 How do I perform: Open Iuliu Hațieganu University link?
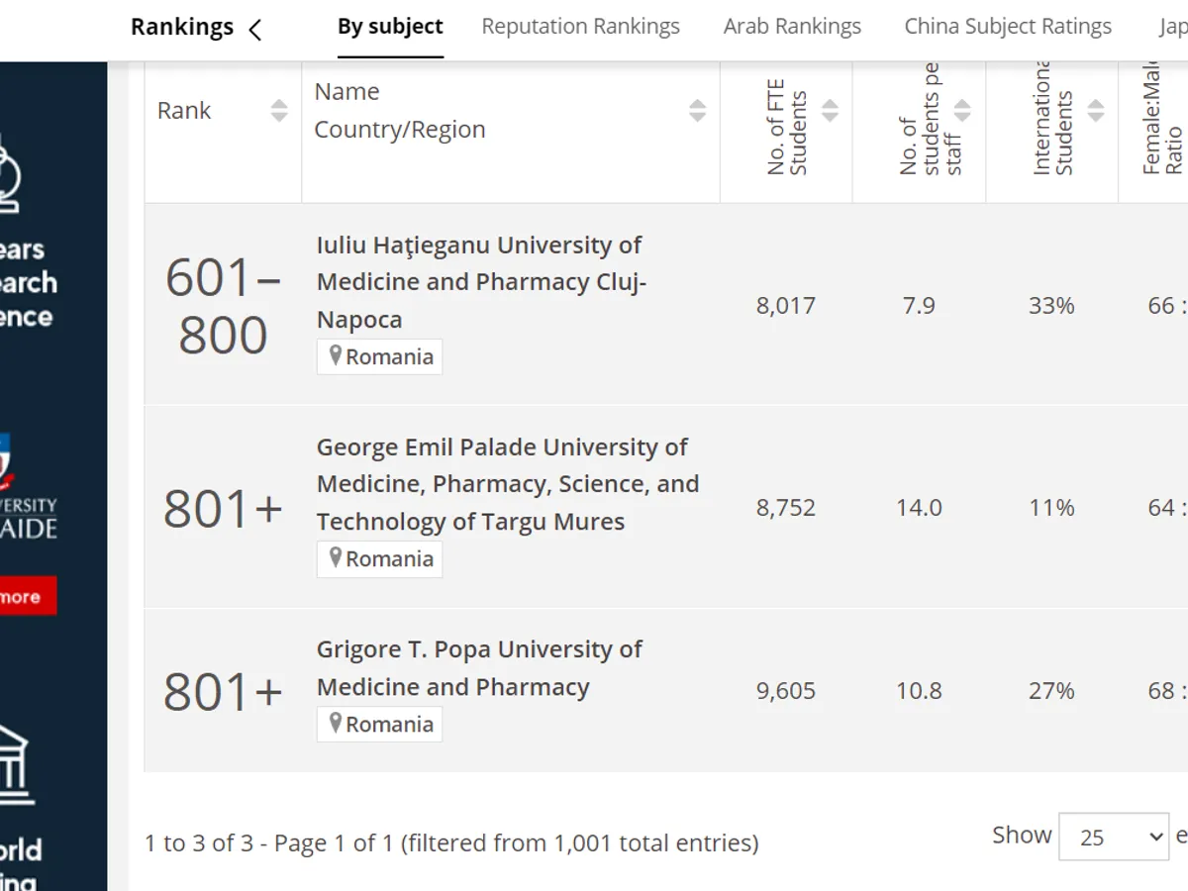pos(481,282)
